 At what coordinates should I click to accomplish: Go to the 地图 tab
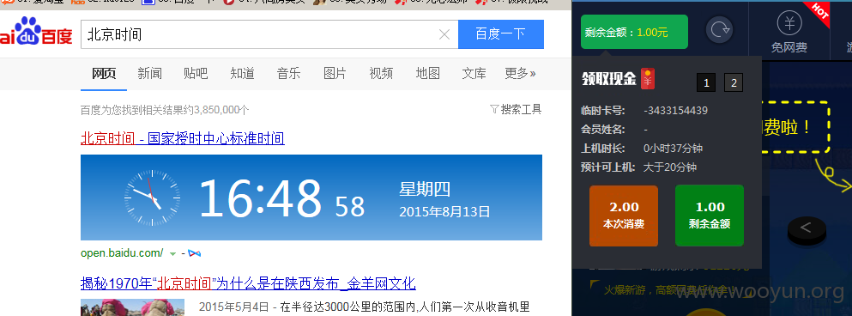point(427,74)
